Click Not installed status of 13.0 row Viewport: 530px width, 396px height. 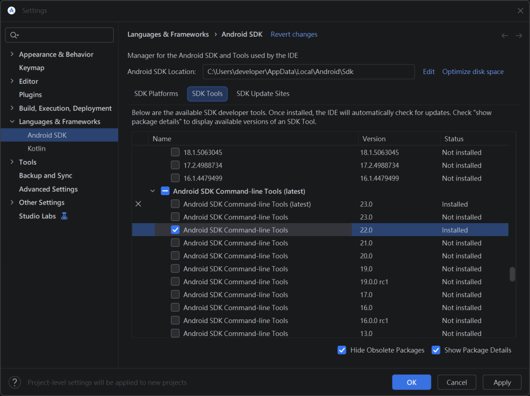coord(462,333)
